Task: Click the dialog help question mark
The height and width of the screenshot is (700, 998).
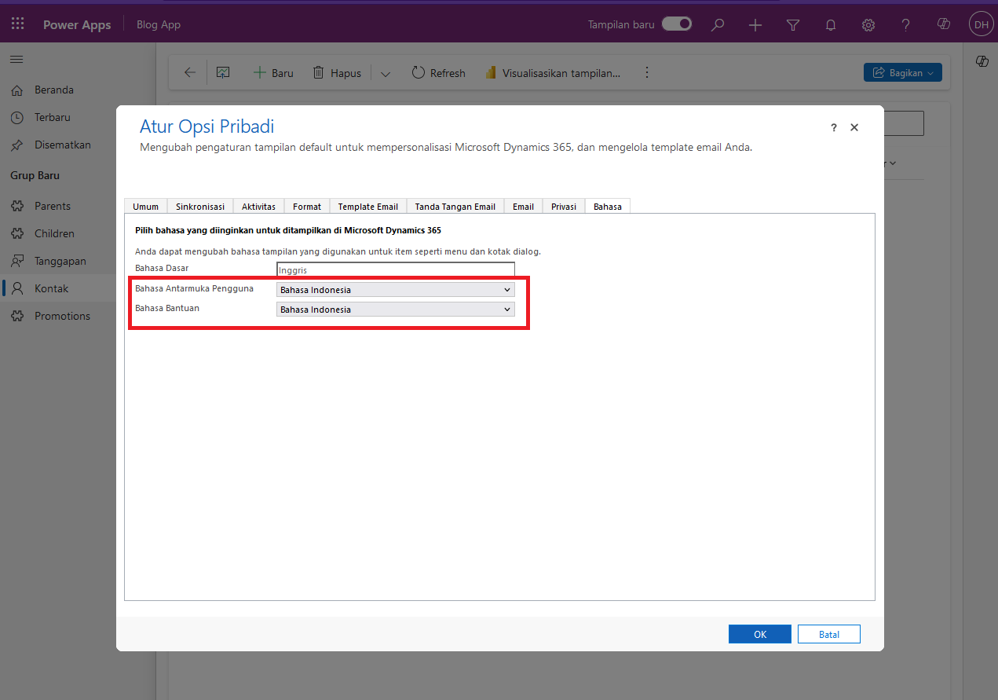Action: coord(834,127)
